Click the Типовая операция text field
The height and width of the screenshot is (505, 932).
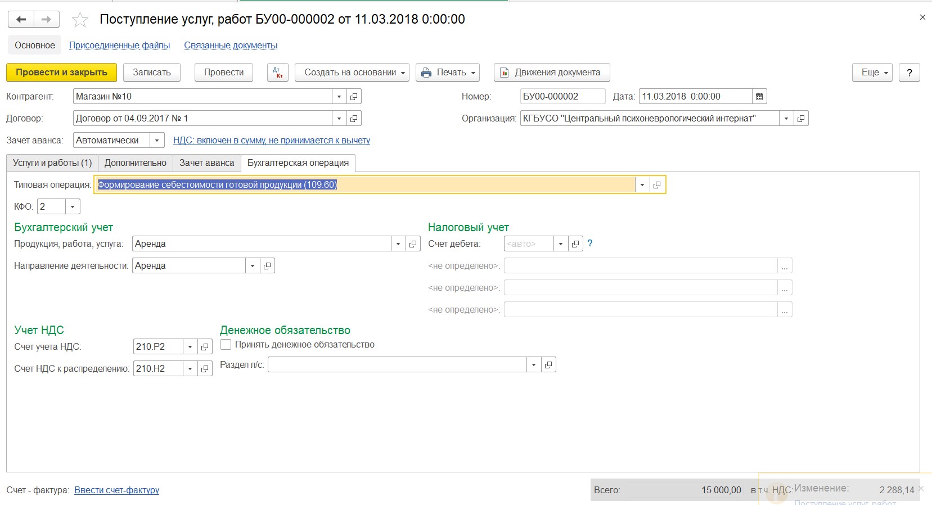(365, 185)
